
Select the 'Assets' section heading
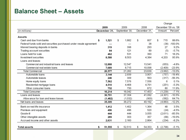point(22,37)
